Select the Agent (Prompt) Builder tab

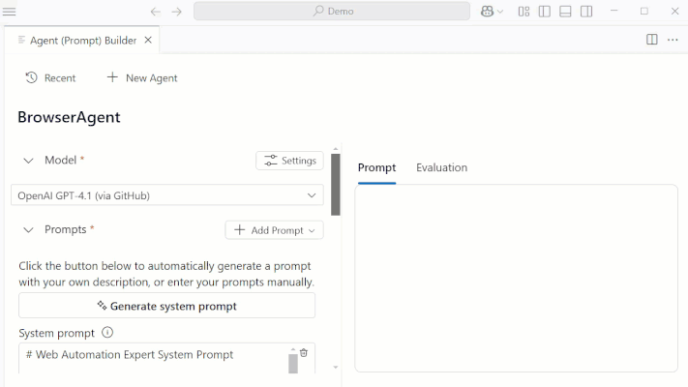click(x=81, y=40)
